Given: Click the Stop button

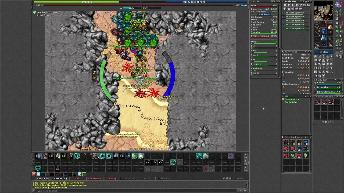Looking at the screenshot, I should tap(339, 48).
